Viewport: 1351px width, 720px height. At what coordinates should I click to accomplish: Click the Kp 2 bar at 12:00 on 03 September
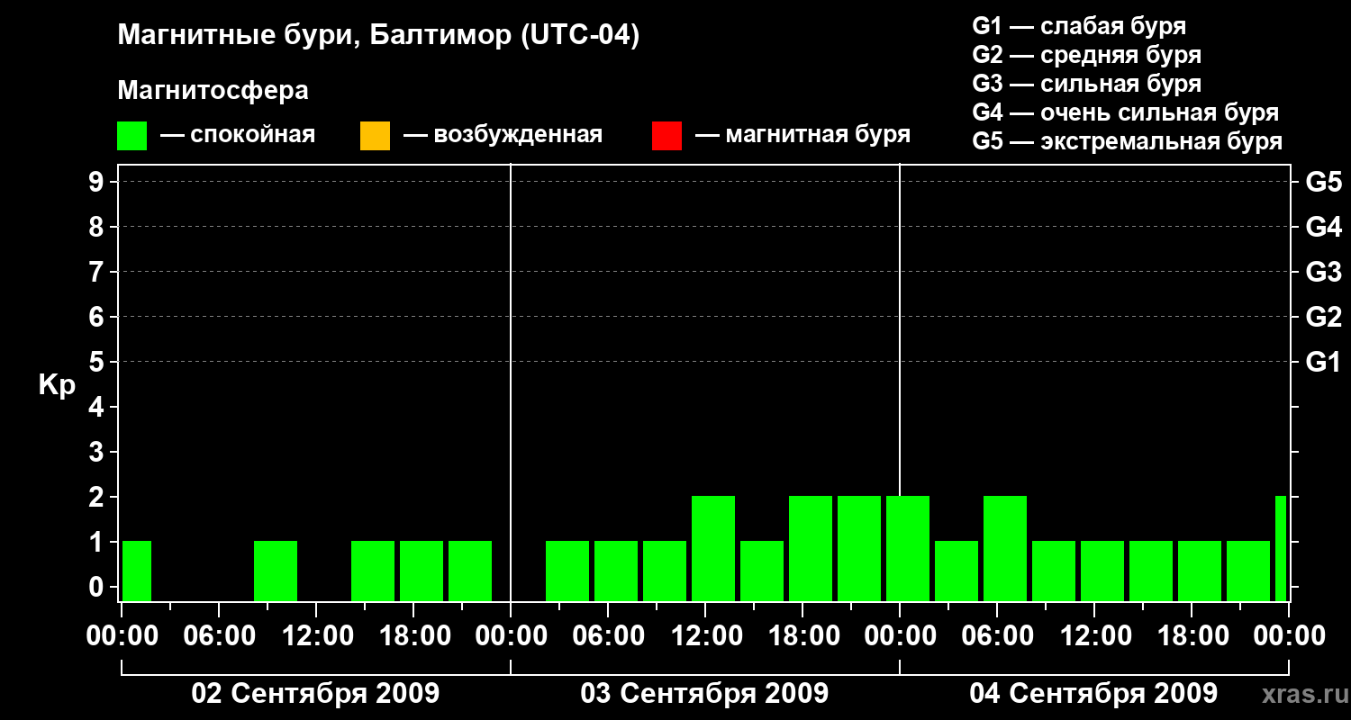point(713,548)
